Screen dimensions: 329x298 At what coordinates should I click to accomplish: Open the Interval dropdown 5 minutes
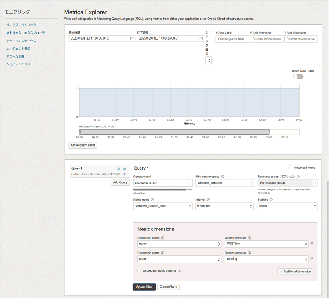tap(225, 206)
